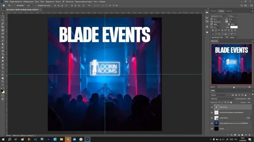Open the search icon at top right
This screenshot has width=254, height=142.
242,5
